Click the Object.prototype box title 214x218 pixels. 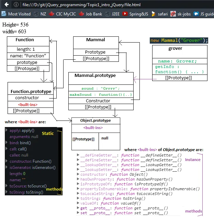pyautogui.click(x=95, y=121)
